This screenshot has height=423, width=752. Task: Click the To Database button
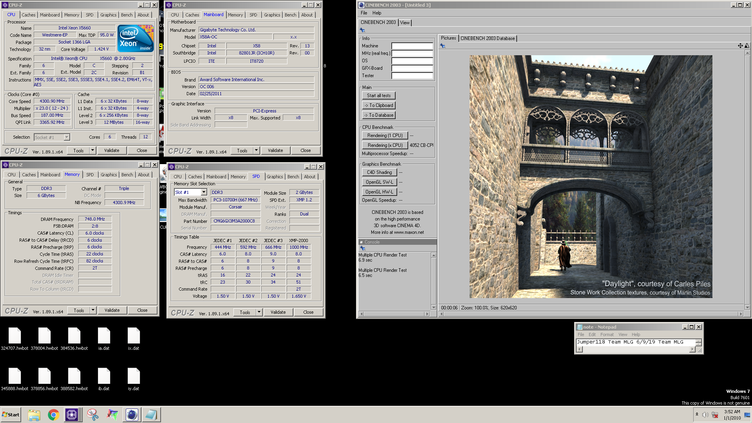[x=379, y=115]
